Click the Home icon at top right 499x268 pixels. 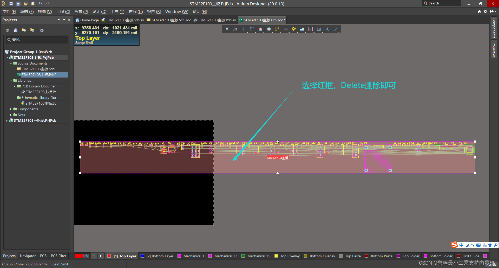479,11
